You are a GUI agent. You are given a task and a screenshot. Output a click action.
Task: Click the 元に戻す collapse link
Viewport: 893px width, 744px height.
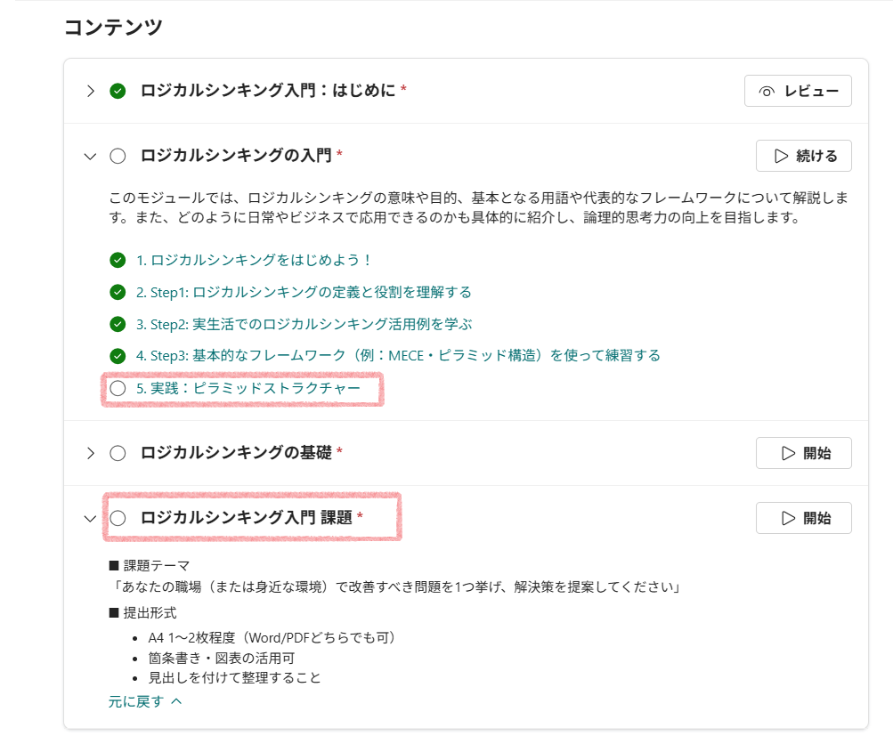(x=144, y=701)
